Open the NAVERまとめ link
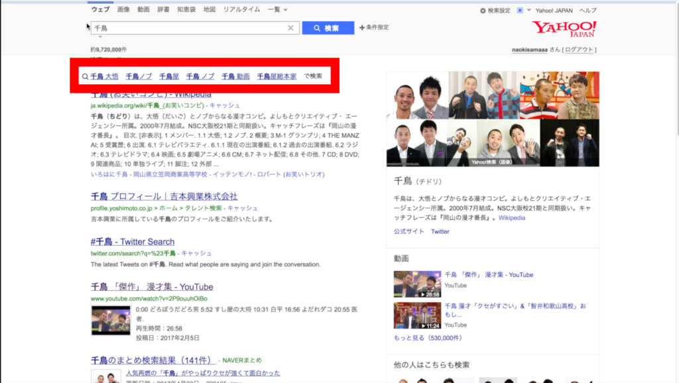Screen dimensions: 679x383 [x=242, y=360]
